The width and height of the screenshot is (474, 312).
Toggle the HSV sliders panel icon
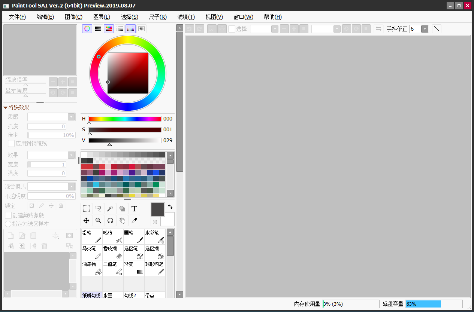[109, 29]
